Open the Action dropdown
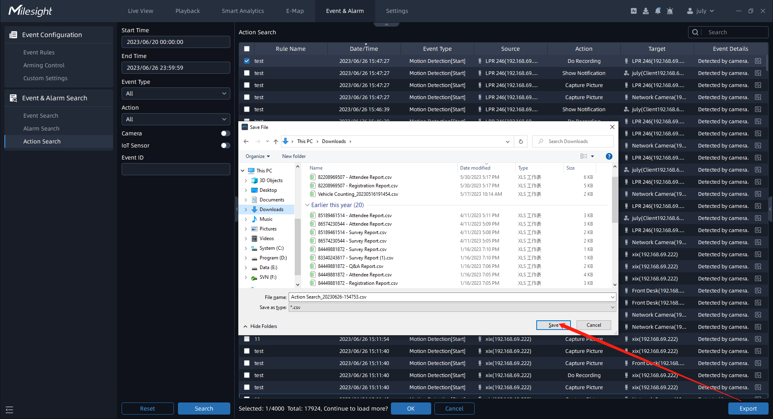 (176, 119)
